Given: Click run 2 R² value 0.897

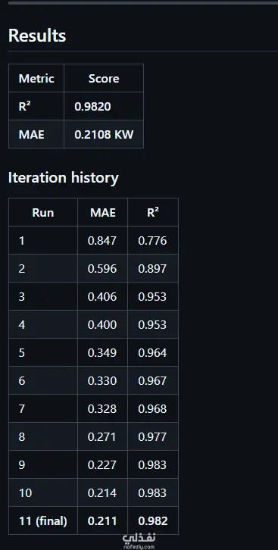Looking at the screenshot, I should click(152, 269).
